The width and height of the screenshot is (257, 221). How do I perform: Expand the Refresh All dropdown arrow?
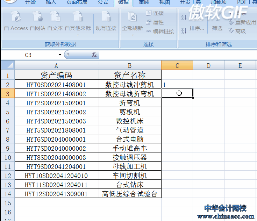tap(133, 35)
